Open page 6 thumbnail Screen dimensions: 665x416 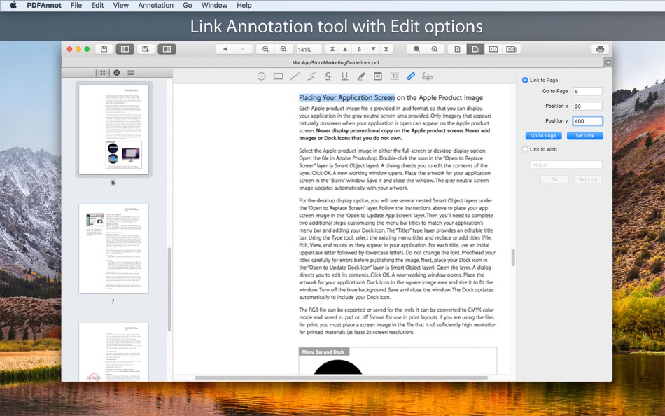point(113,129)
